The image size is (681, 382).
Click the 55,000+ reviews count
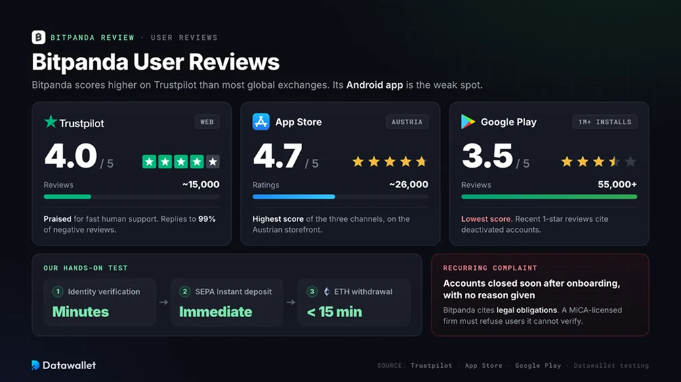(617, 185)
